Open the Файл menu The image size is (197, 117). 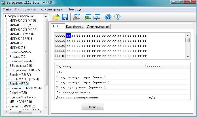(x=7, y=9)
